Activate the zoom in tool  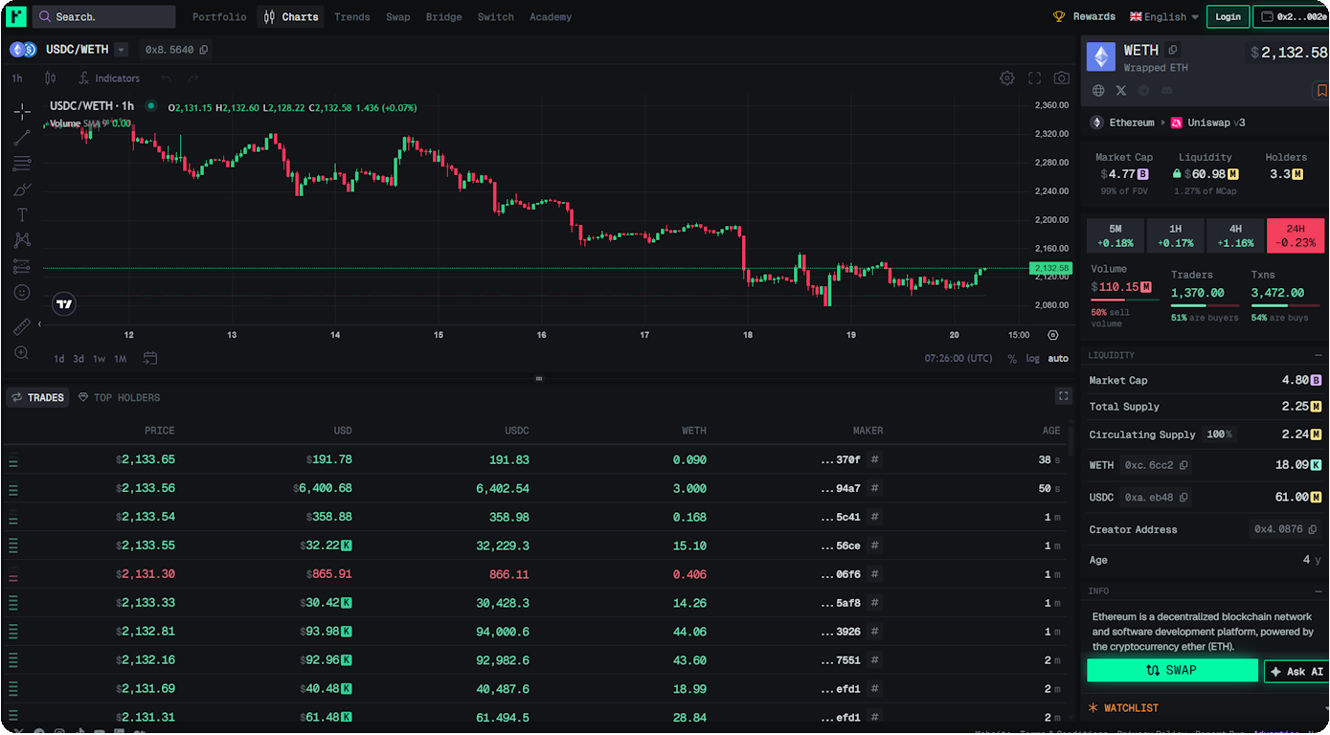click(x=21, y=353)
